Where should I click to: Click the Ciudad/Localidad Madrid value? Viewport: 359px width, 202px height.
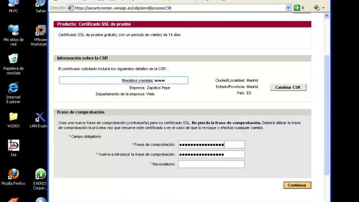pyautogui.click(x=252, y=80)
